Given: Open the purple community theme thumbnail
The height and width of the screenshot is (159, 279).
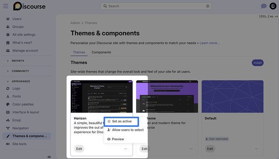Looking at the screenshot, I should [167, 96].
